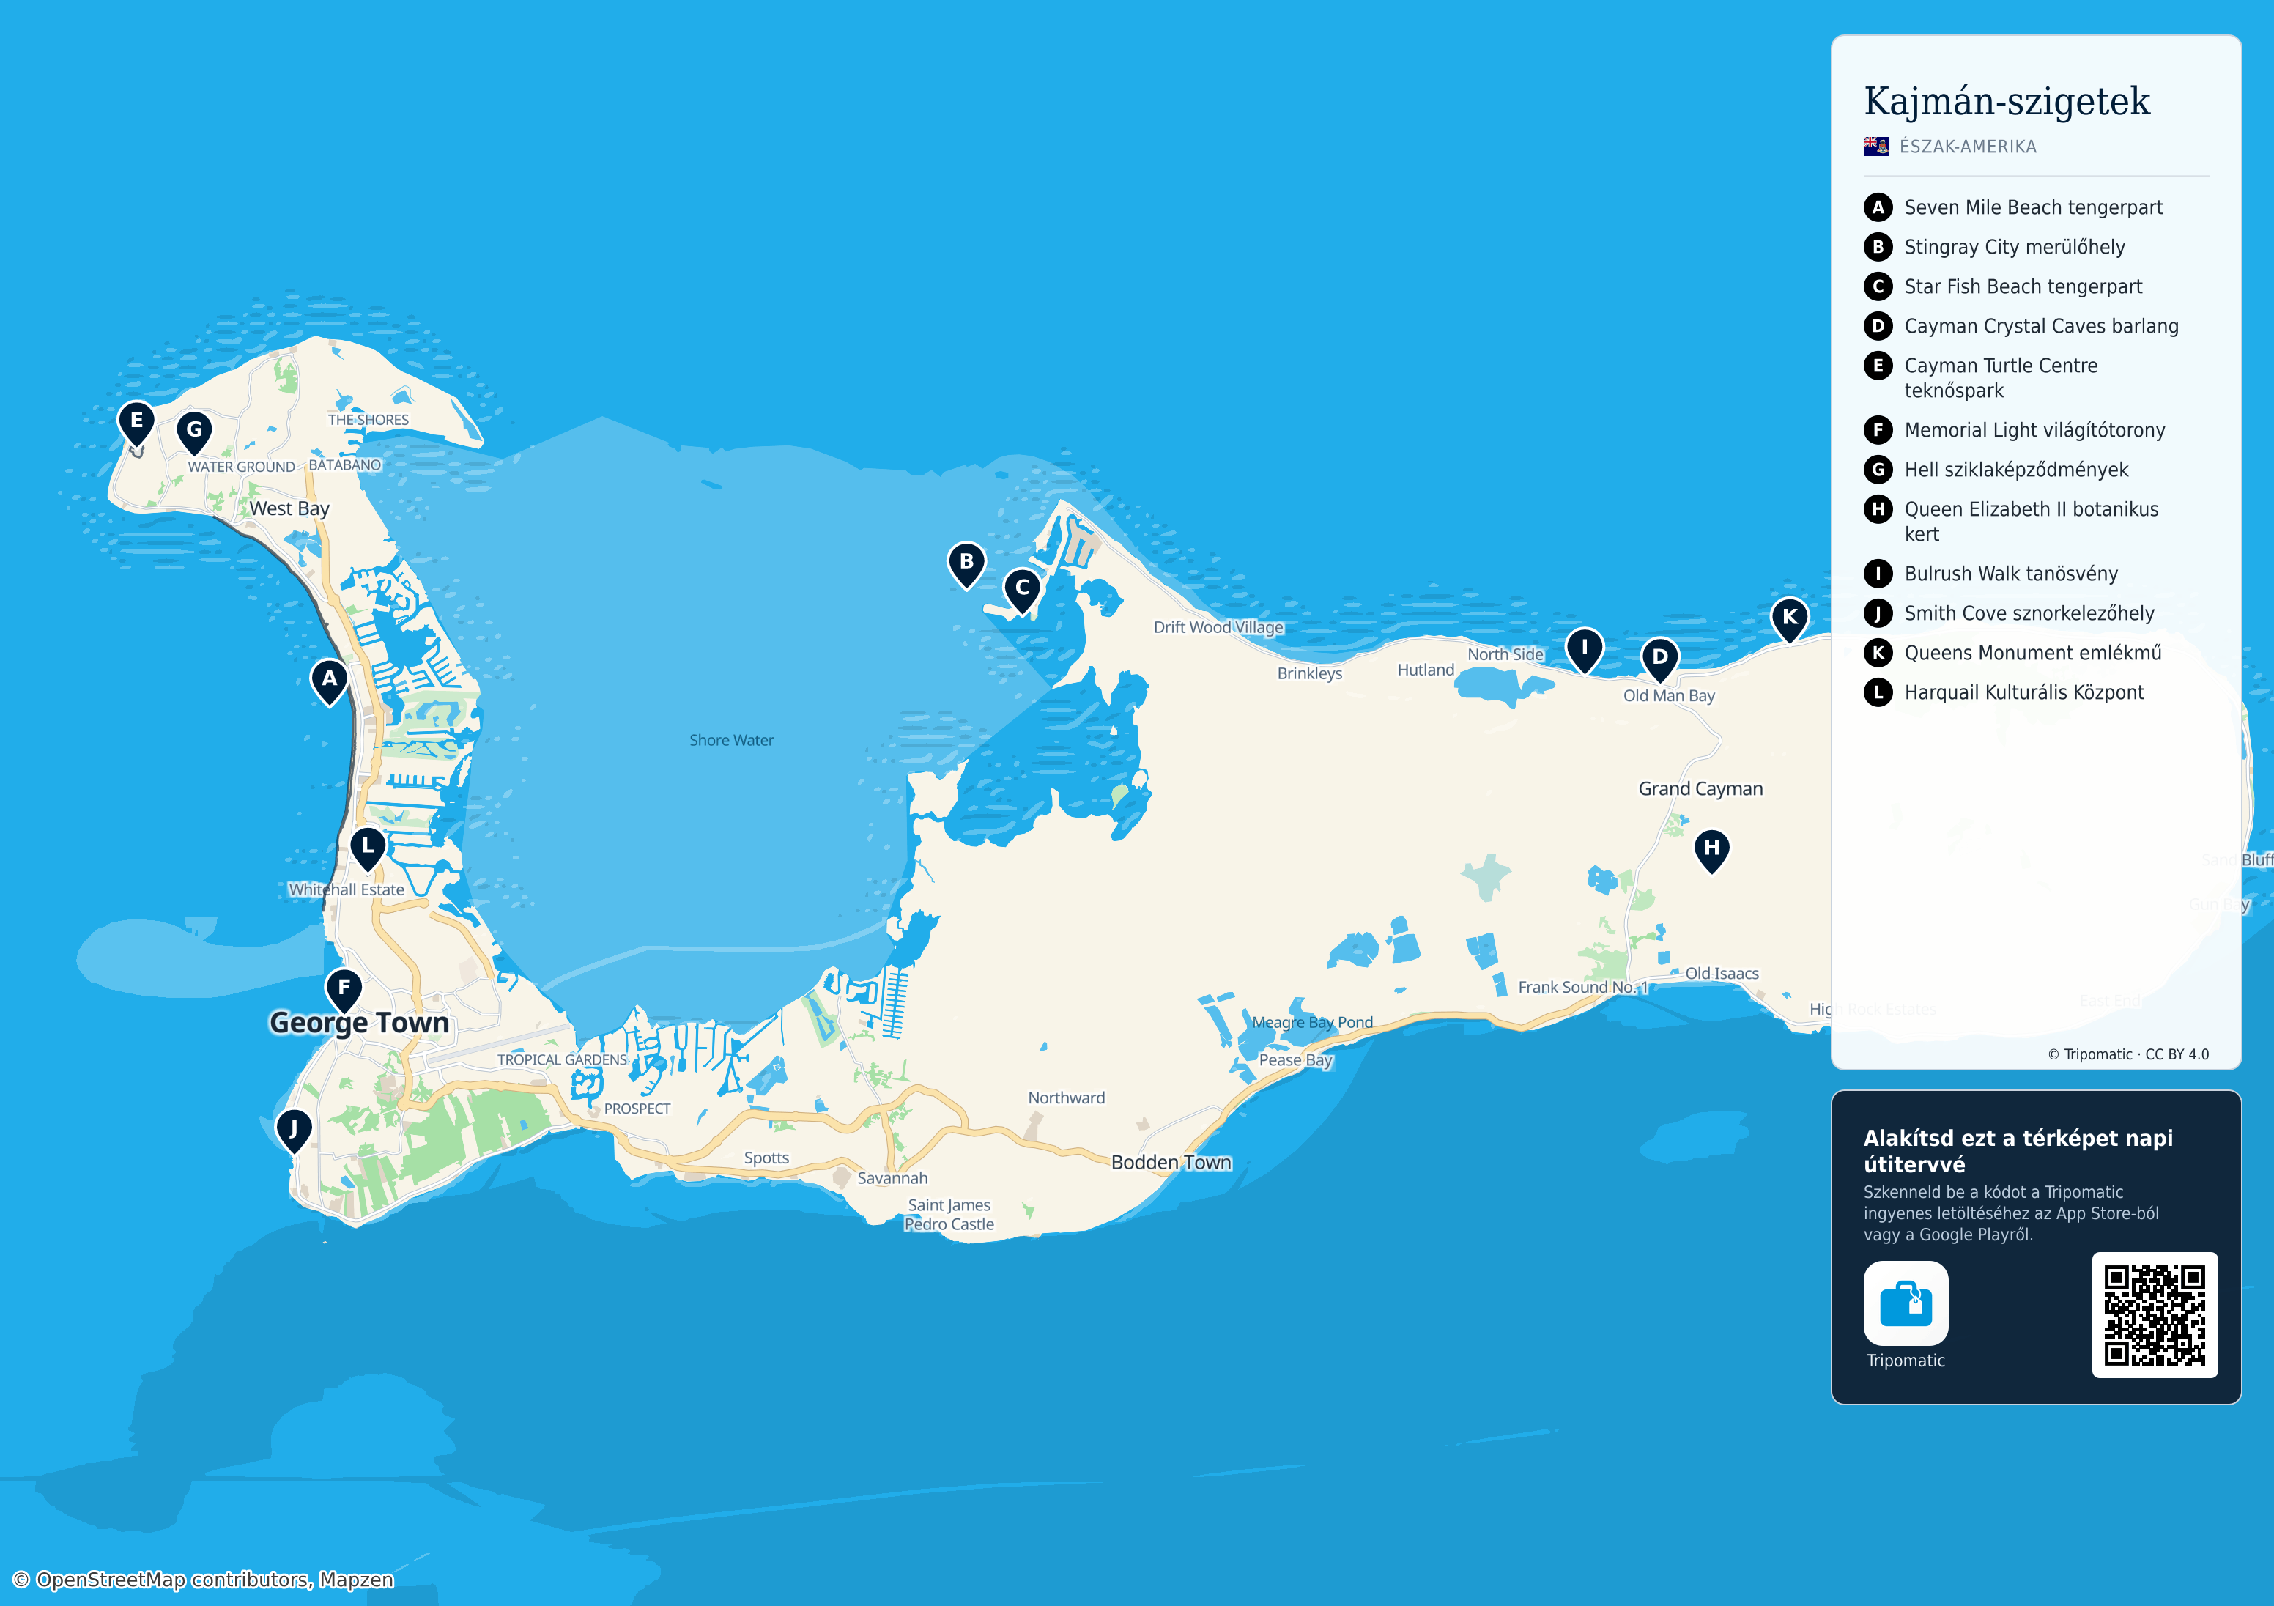2274x1606 pixels.
Task: Click the Savannah map label
Action: click(892, 1178)
